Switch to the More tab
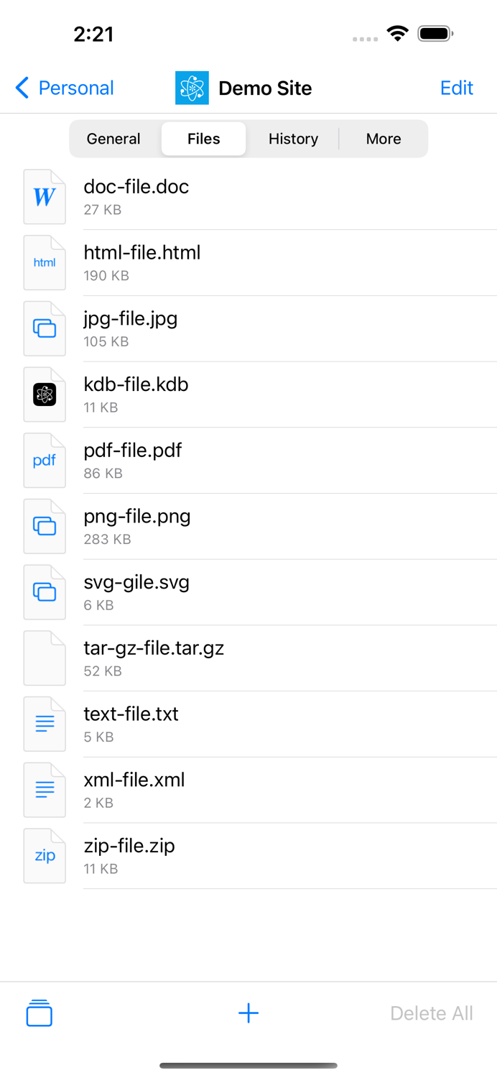 (383, 139)
